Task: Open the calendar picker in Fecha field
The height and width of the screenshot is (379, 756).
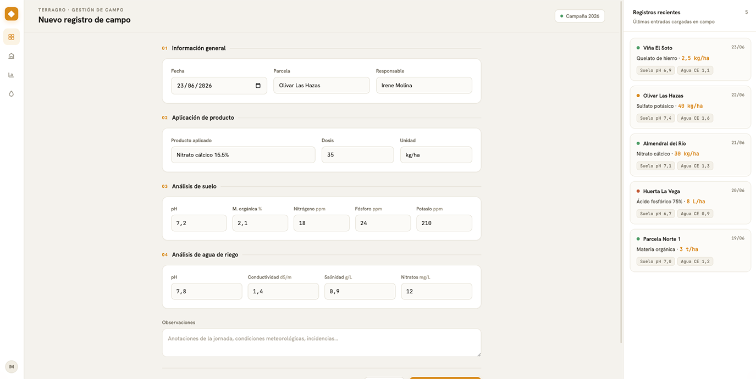Action: (258, 86)
